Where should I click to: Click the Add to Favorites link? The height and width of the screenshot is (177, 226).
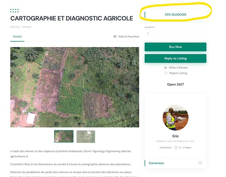(x=129, y=36)
